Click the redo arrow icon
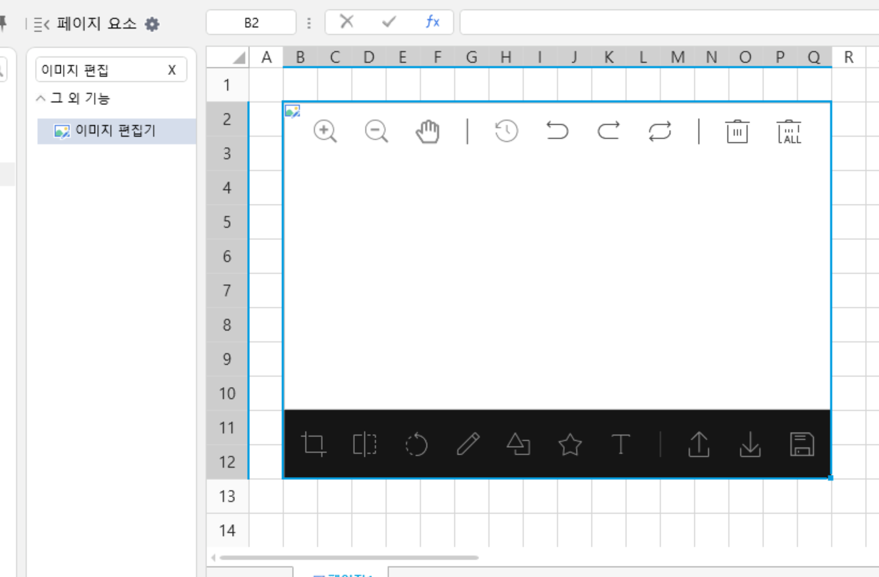 (x=608, y=131)
